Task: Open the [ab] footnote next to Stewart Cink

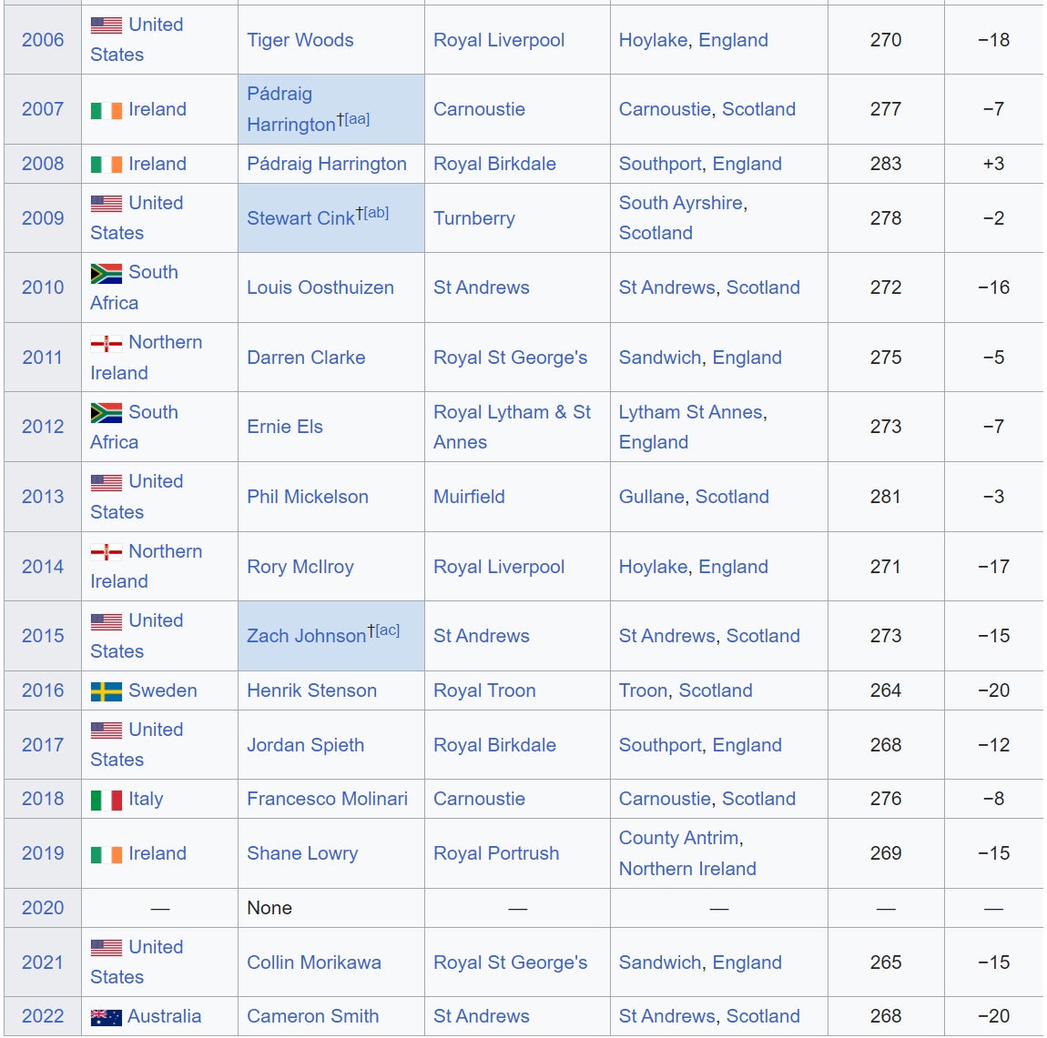Action: [376, 213]
